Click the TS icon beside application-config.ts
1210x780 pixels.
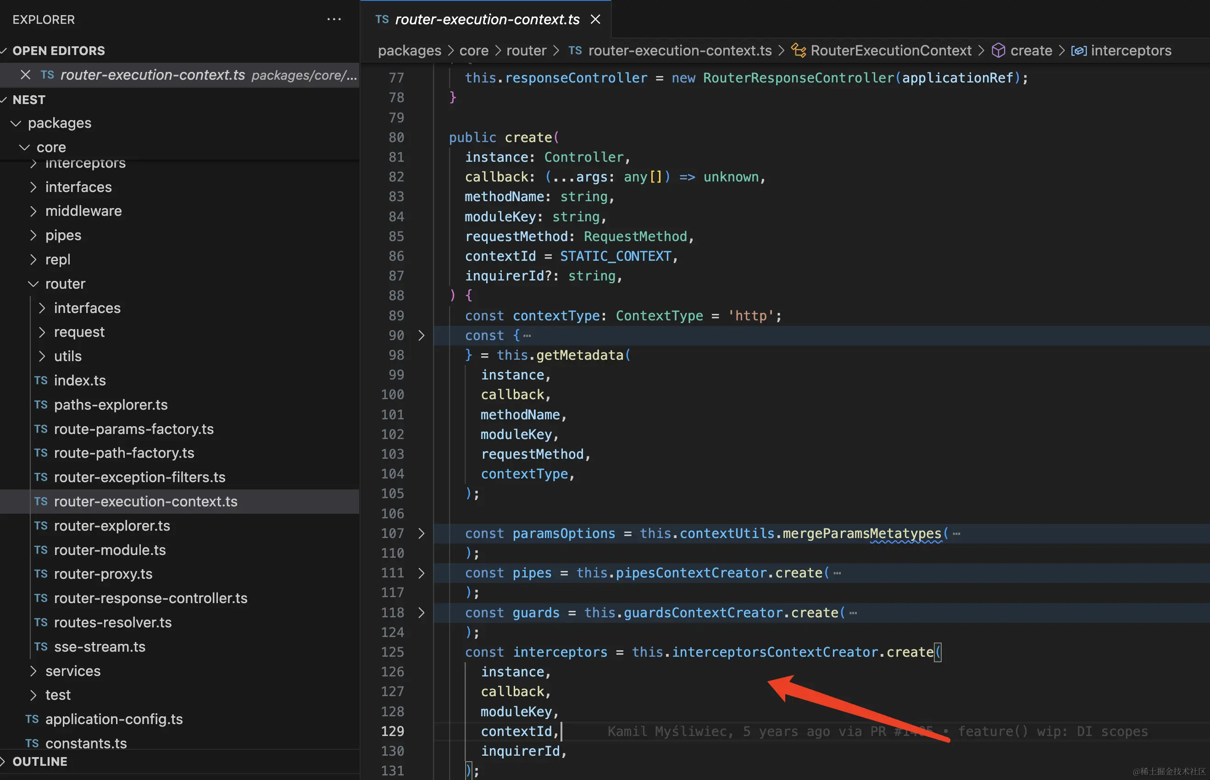pyautogui.click(x=32, y=719)
